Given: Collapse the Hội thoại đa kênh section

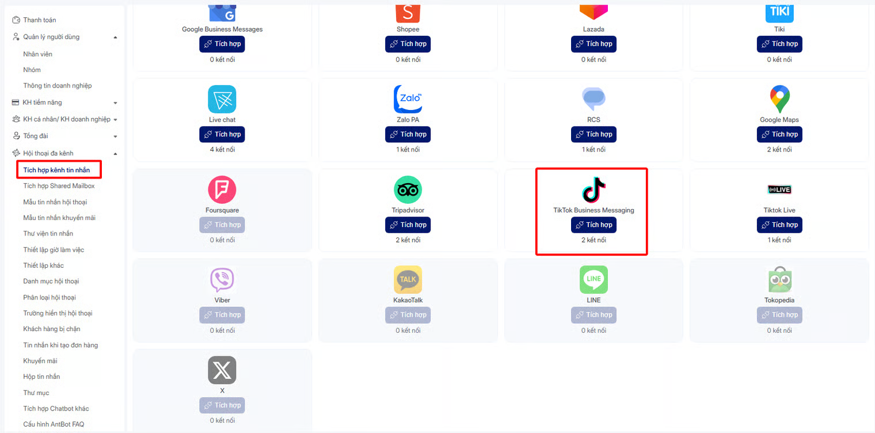Looking at the screenshot, I should [x=115, y=154].
